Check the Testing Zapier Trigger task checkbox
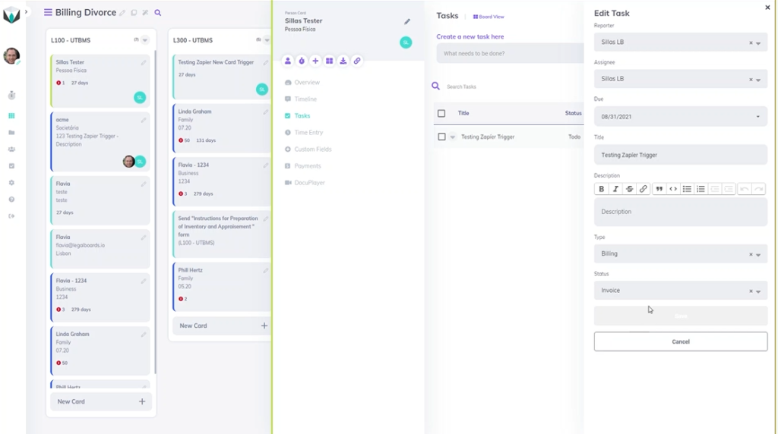Viewport: 778px width, 434px height. click(441, 137)
